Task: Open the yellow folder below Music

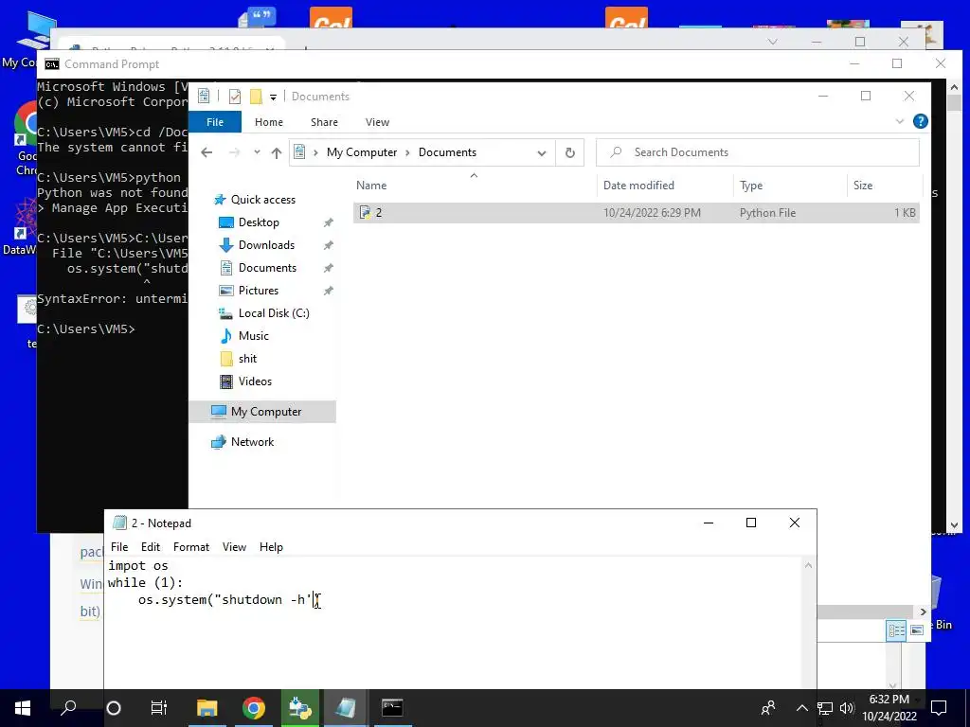Action: click(247, 359)
